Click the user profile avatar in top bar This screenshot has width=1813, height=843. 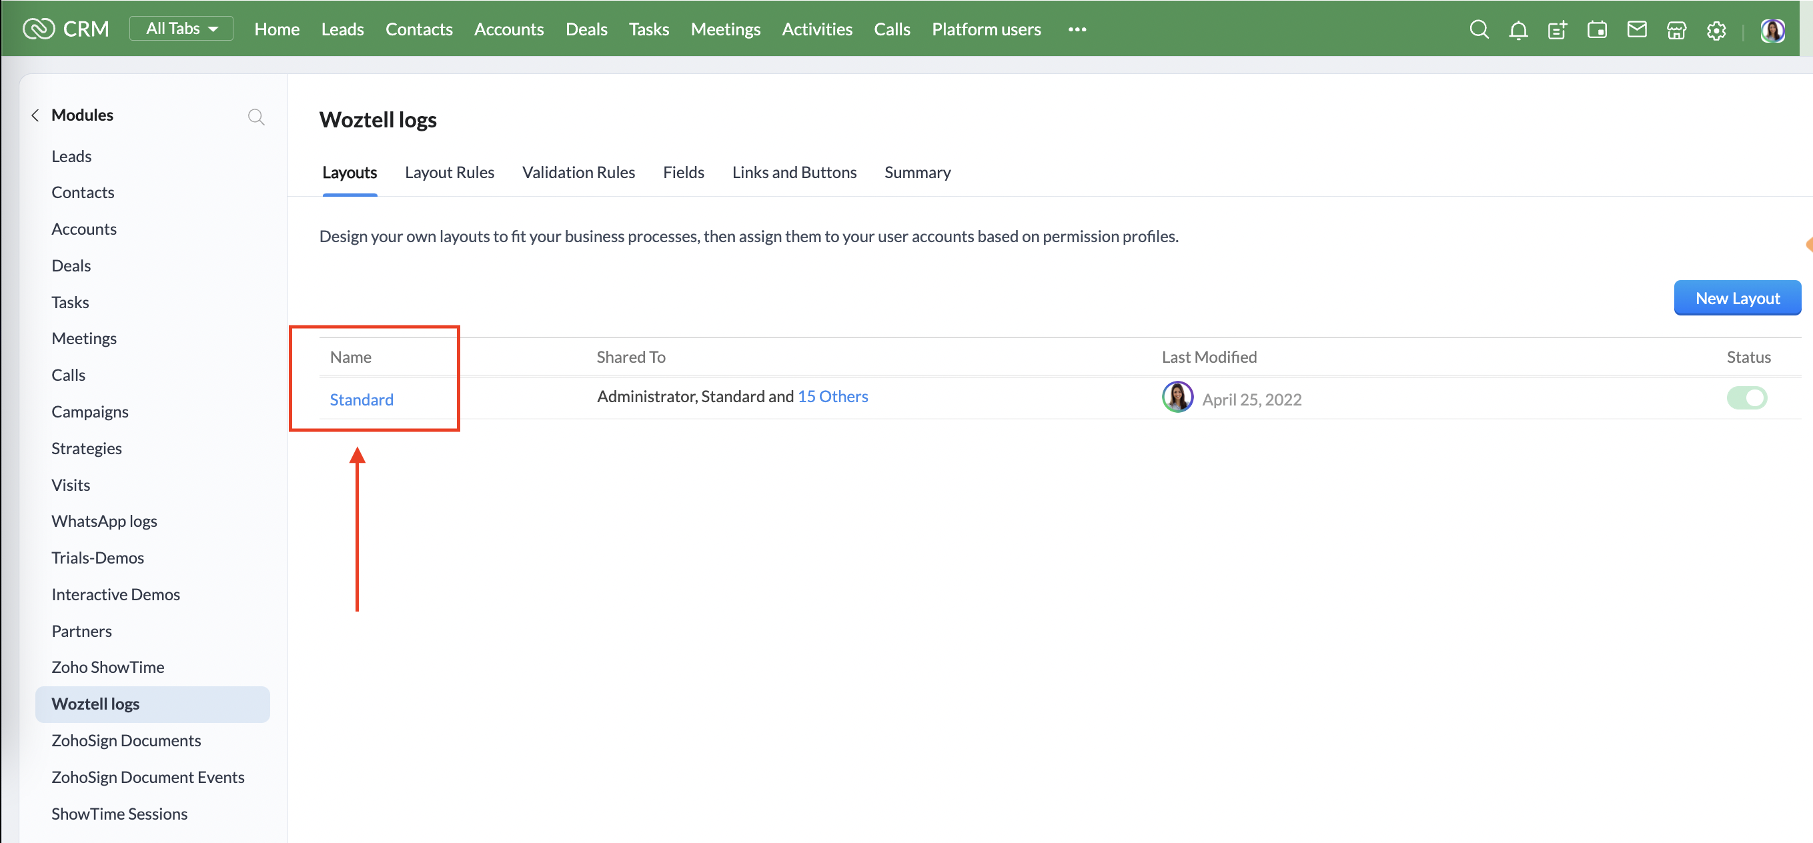click(1772, 30)
